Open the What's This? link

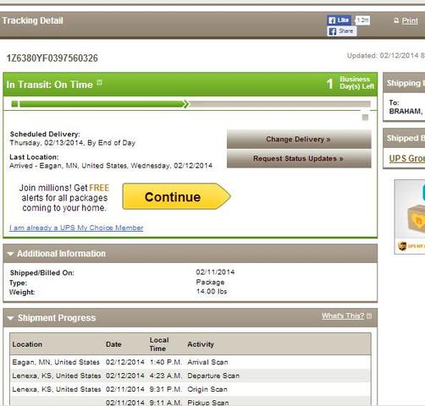343,315
